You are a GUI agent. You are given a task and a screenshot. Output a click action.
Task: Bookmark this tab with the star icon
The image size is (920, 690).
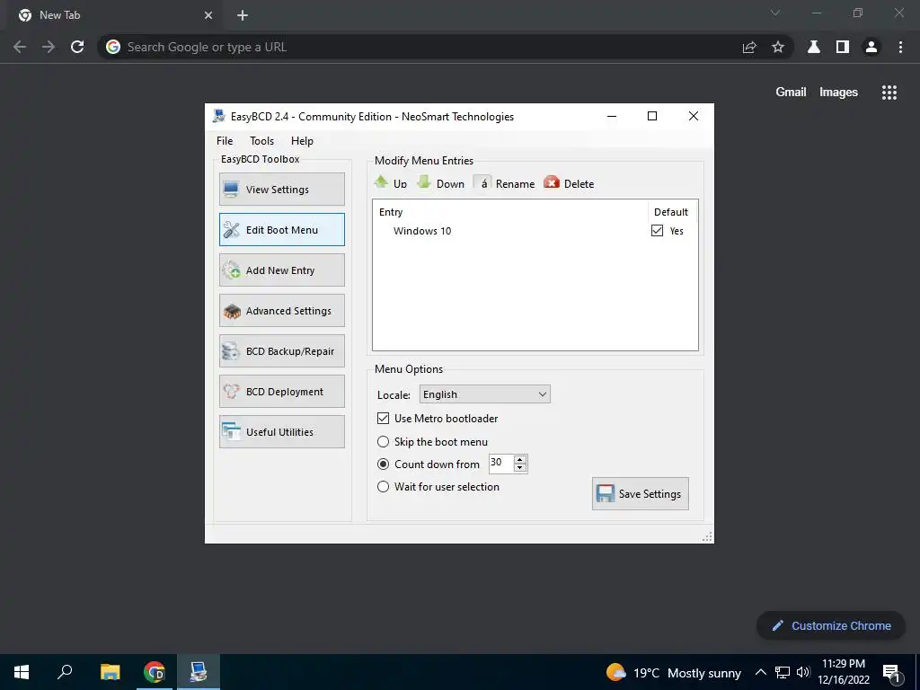pyautogui.click(x=778, y=47)
